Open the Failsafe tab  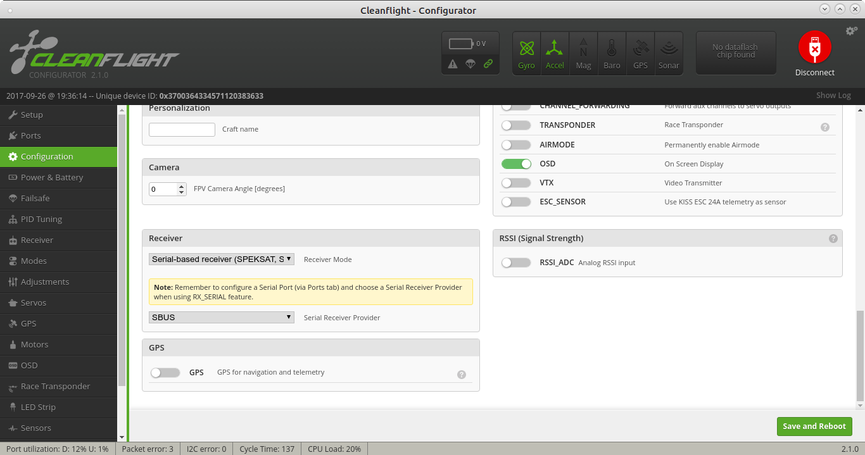coord(58,198)
